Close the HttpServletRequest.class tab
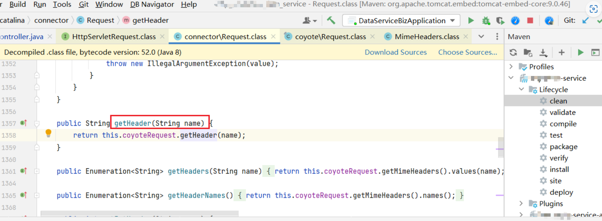 (162, 36)
